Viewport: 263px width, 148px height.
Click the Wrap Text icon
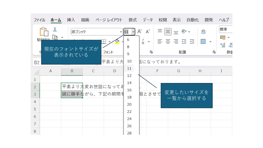tap(203, 32)
